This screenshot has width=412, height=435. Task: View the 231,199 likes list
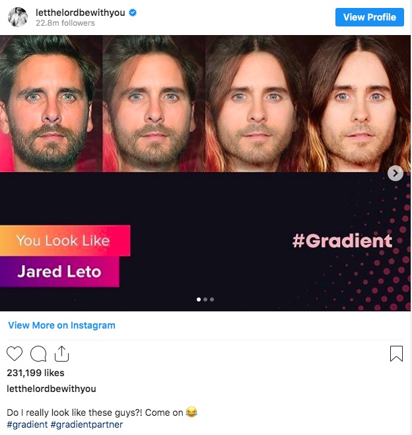point(36,373)
